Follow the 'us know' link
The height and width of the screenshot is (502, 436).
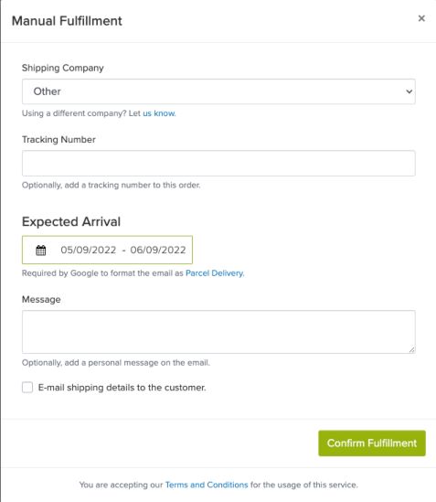coord(159,113)
